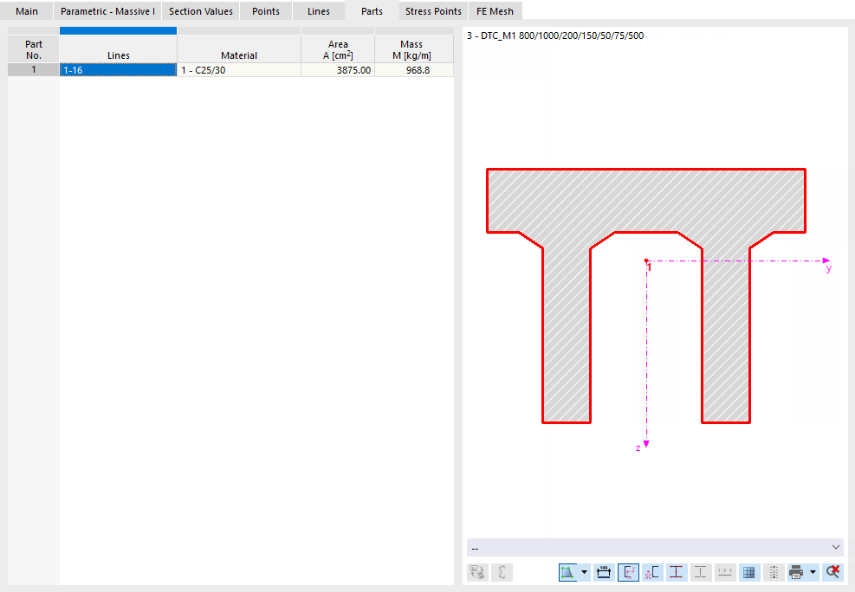Click the magenta y axis label

point(828,268)
